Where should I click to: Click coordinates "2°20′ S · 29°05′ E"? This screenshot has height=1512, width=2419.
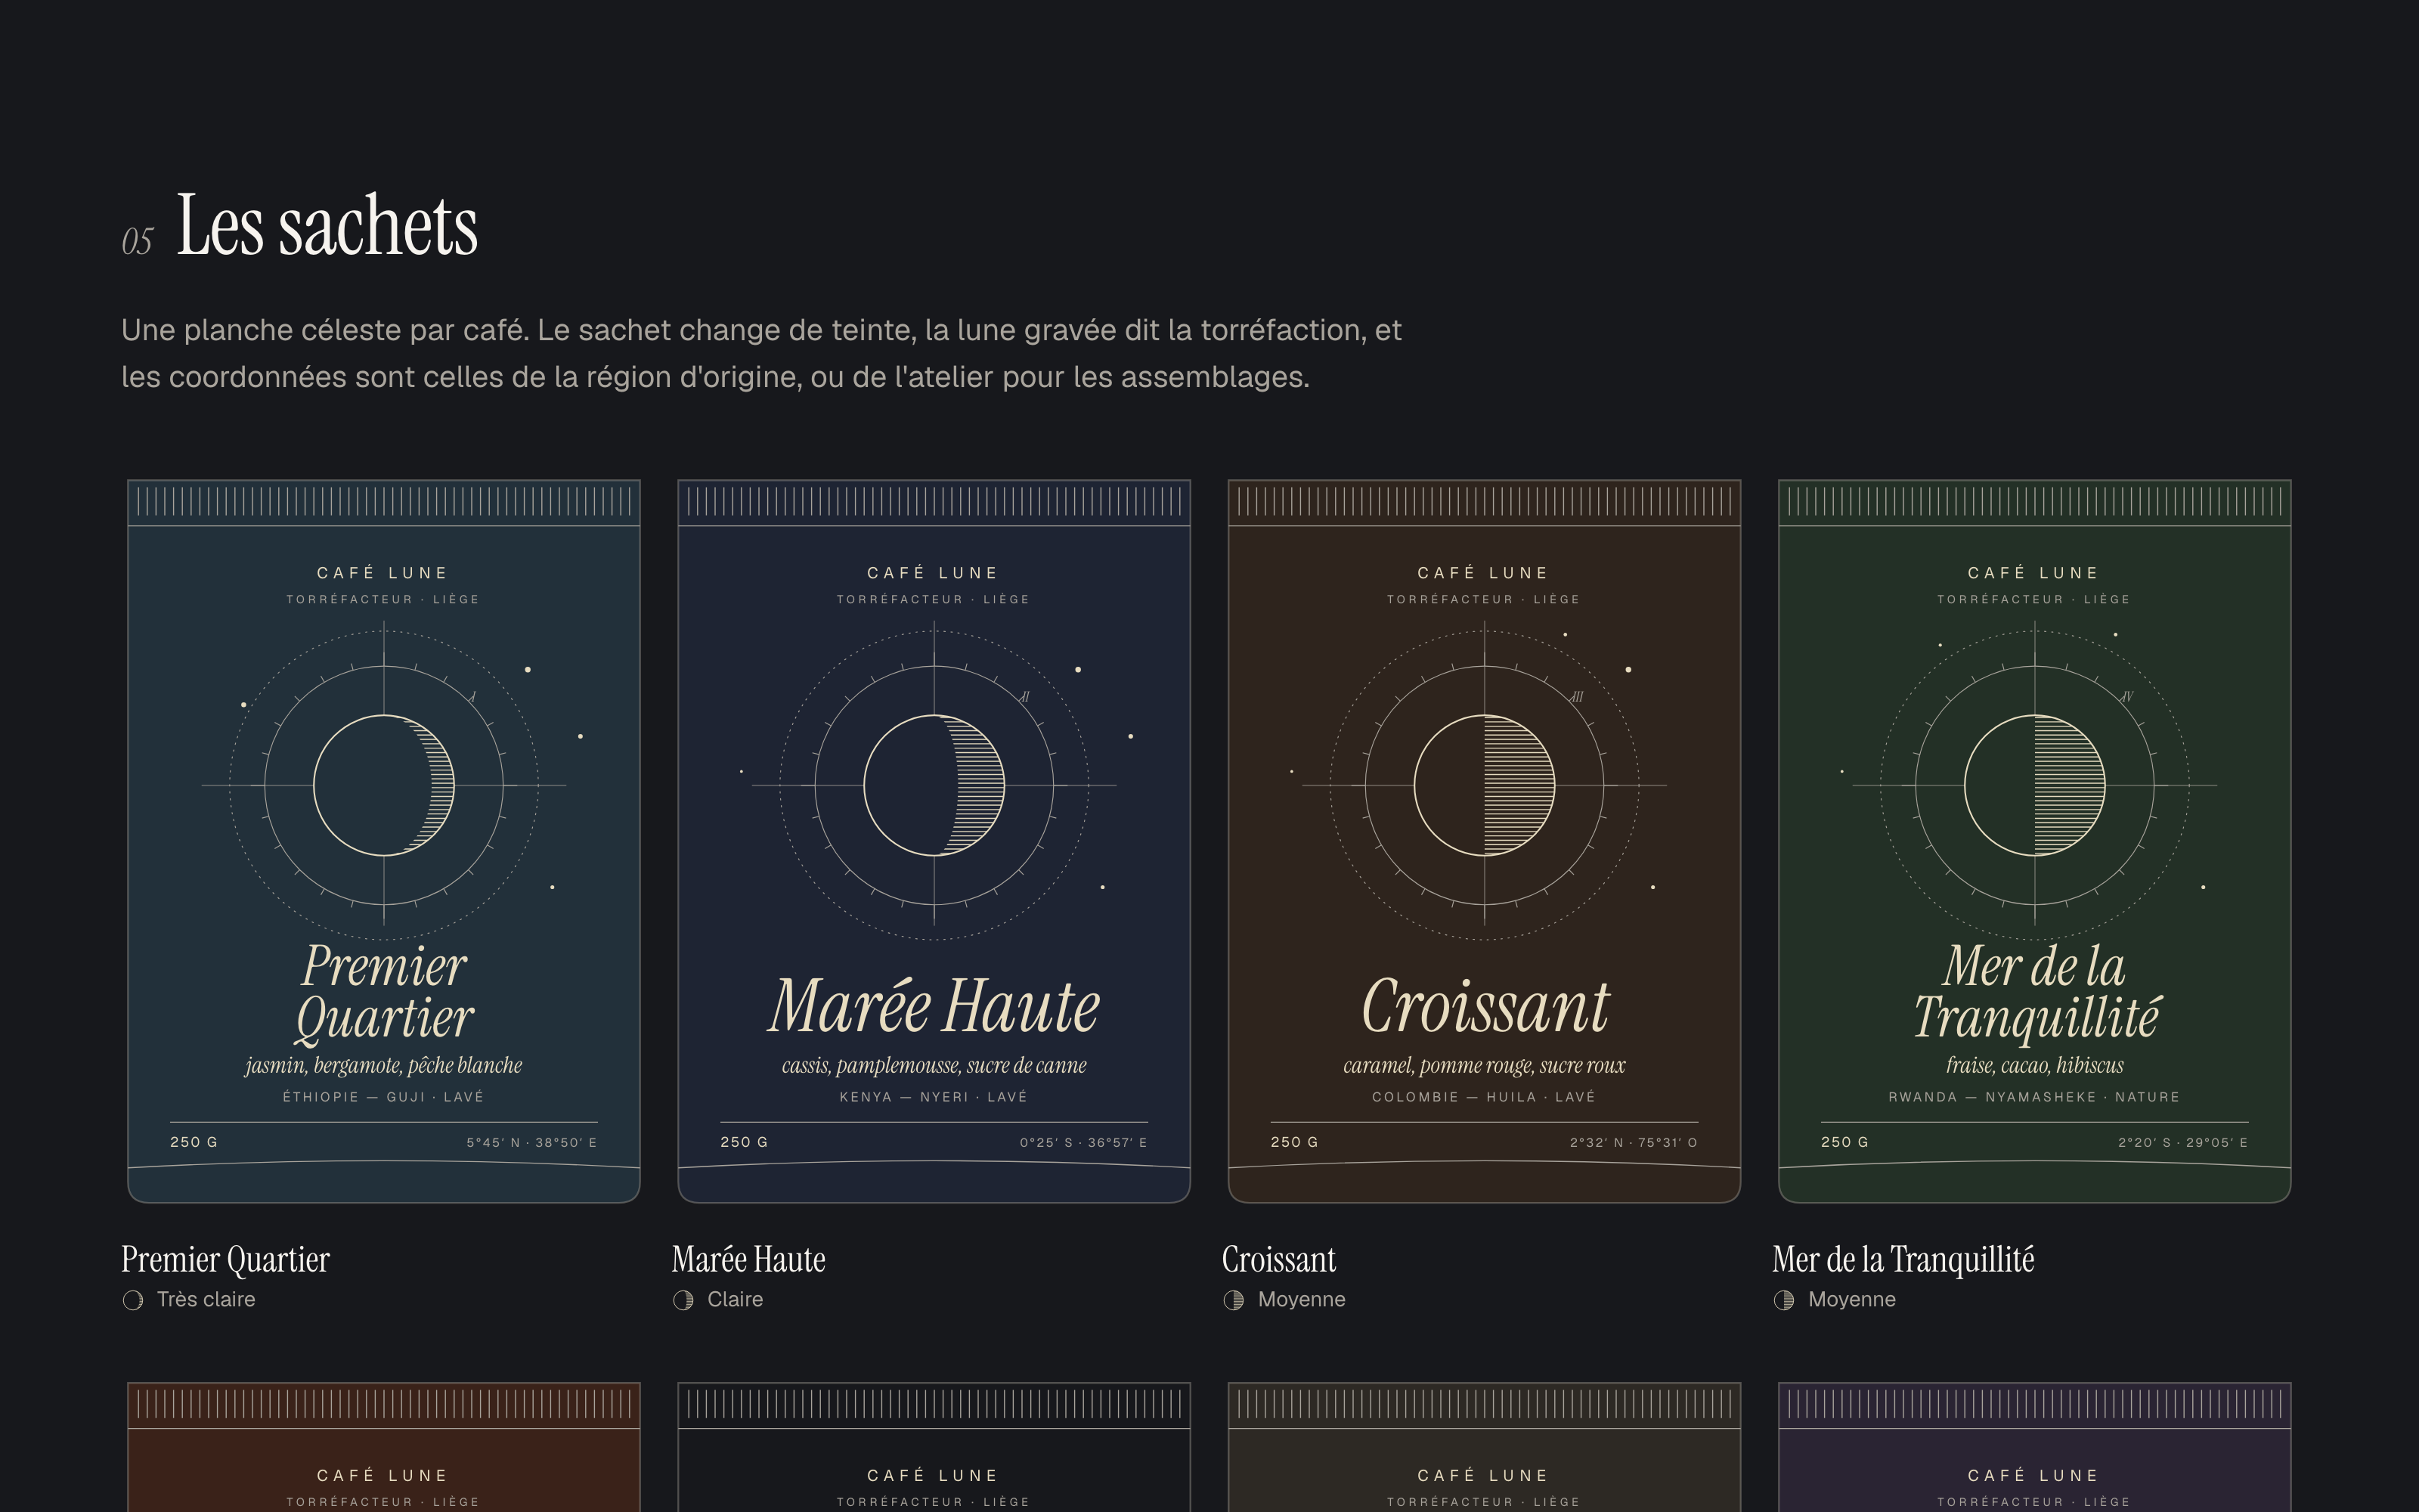point(2183,1142)
